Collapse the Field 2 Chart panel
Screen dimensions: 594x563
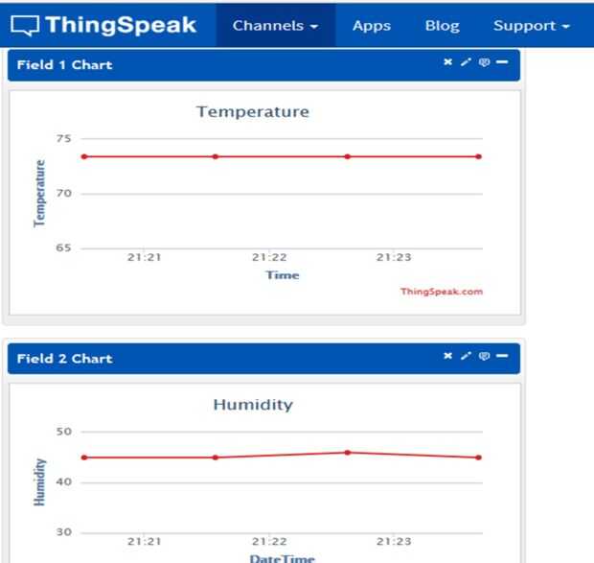pos(502,357)
